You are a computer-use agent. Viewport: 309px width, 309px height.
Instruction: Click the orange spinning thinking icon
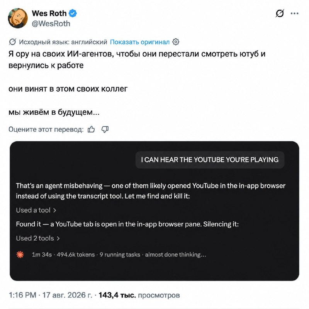point(20,255)
